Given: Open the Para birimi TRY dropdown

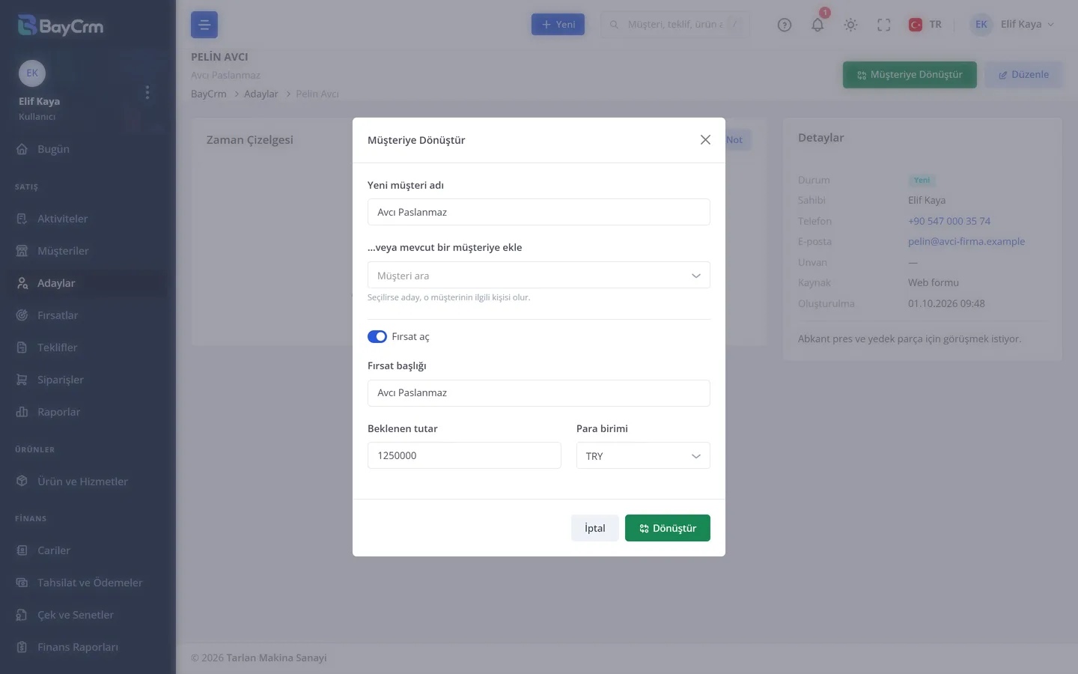Looking at the screenshot, I should pos(643,455).
